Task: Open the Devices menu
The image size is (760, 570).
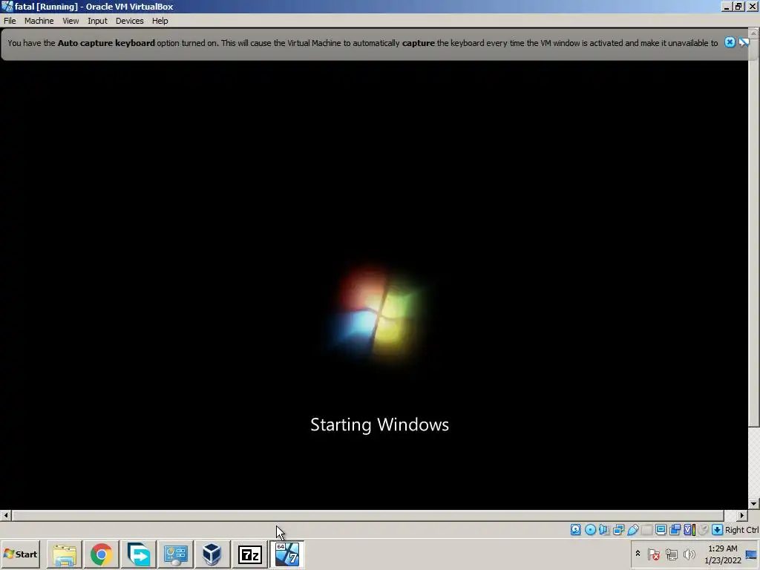Action: point(129,21)
